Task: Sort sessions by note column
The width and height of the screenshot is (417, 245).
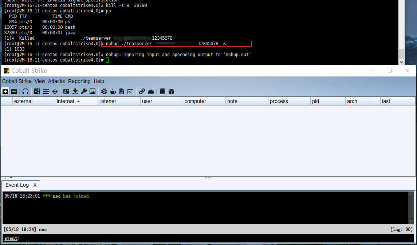Action: click(247, 101)
